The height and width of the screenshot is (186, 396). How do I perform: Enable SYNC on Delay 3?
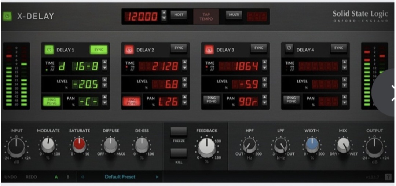[x=258, y=48]
